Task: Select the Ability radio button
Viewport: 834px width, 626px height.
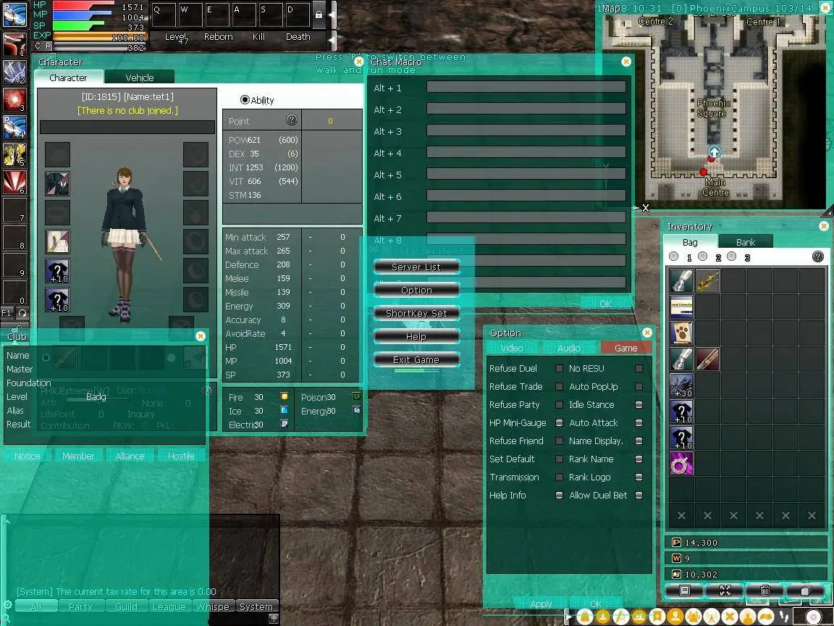Action: click(245, 99)
